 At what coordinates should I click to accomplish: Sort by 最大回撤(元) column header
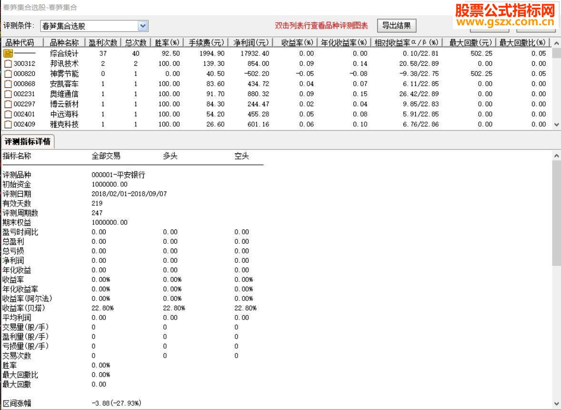[x=469, y=42]
